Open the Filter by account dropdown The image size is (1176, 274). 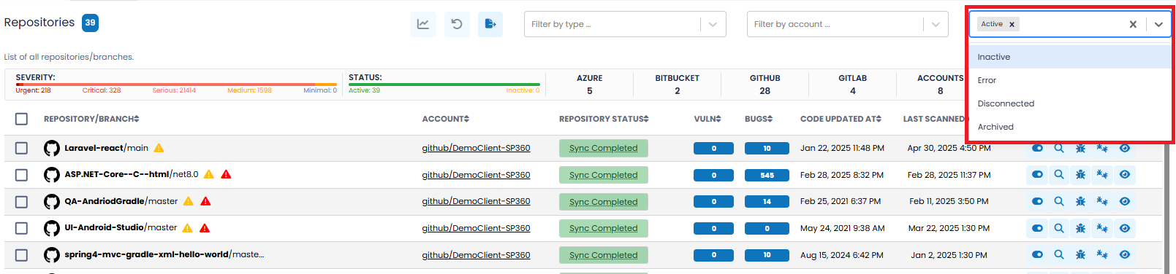(847, 24)
